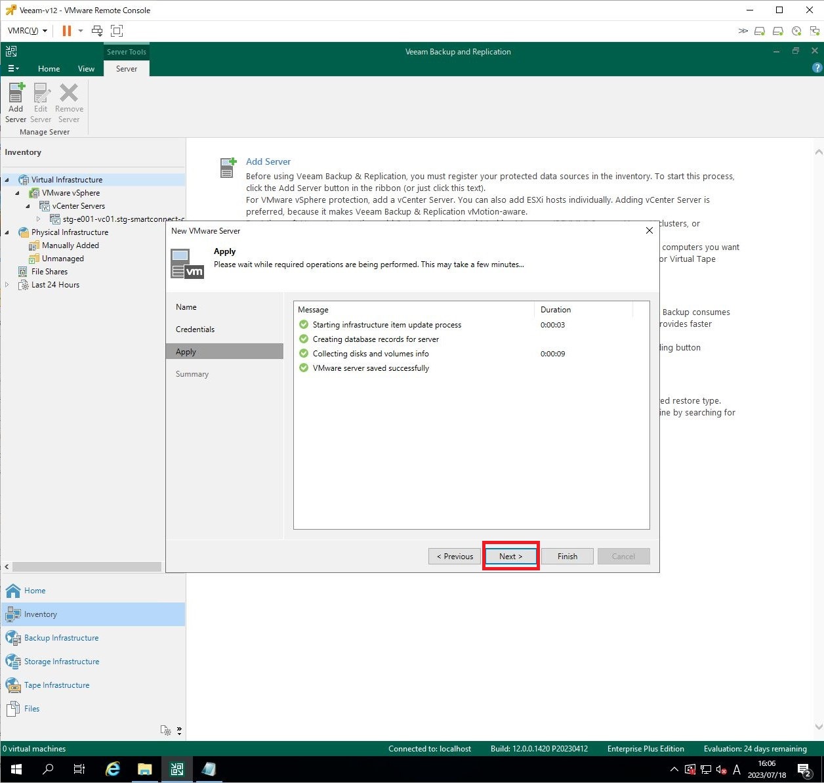Select Physical Infrastructure in the tree
This screenshot has height=783, width=824.
[x=70, y=232]
